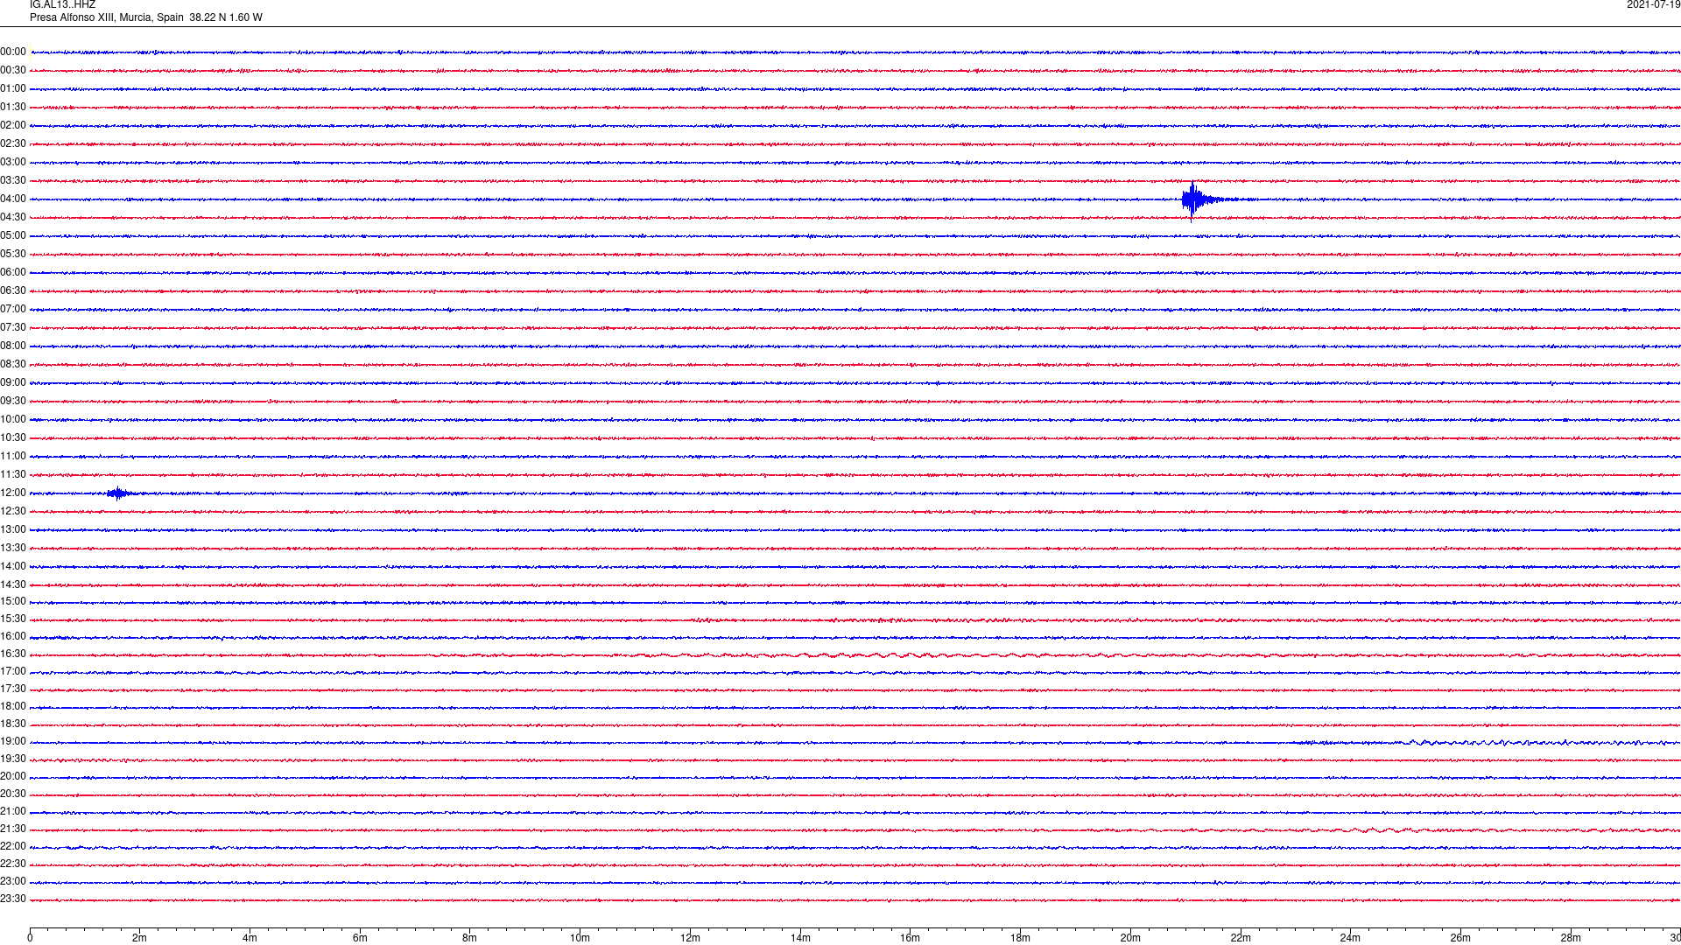Click the 2m axis tick label
The image size is (1681, 945).
coord(140,939)
